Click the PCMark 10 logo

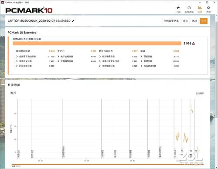29,10
